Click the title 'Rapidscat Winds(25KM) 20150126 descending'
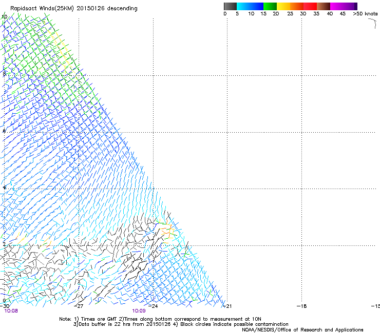This screenshot has height=333, width=380. (73, 9)
